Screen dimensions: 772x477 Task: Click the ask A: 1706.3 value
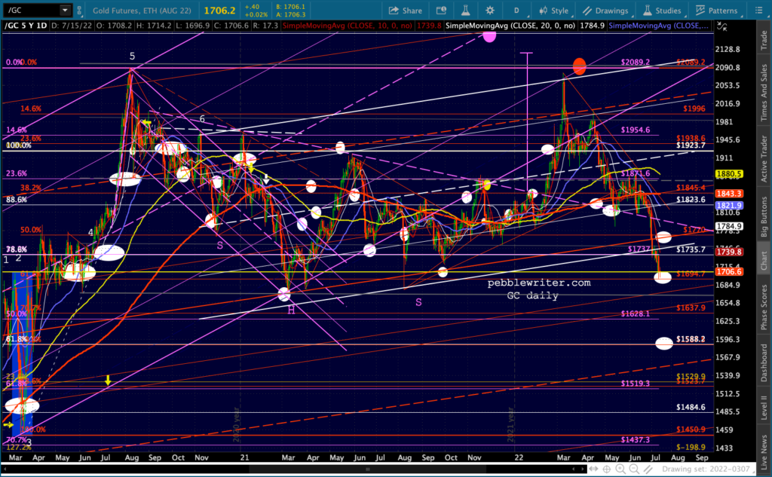click(291, 15)
